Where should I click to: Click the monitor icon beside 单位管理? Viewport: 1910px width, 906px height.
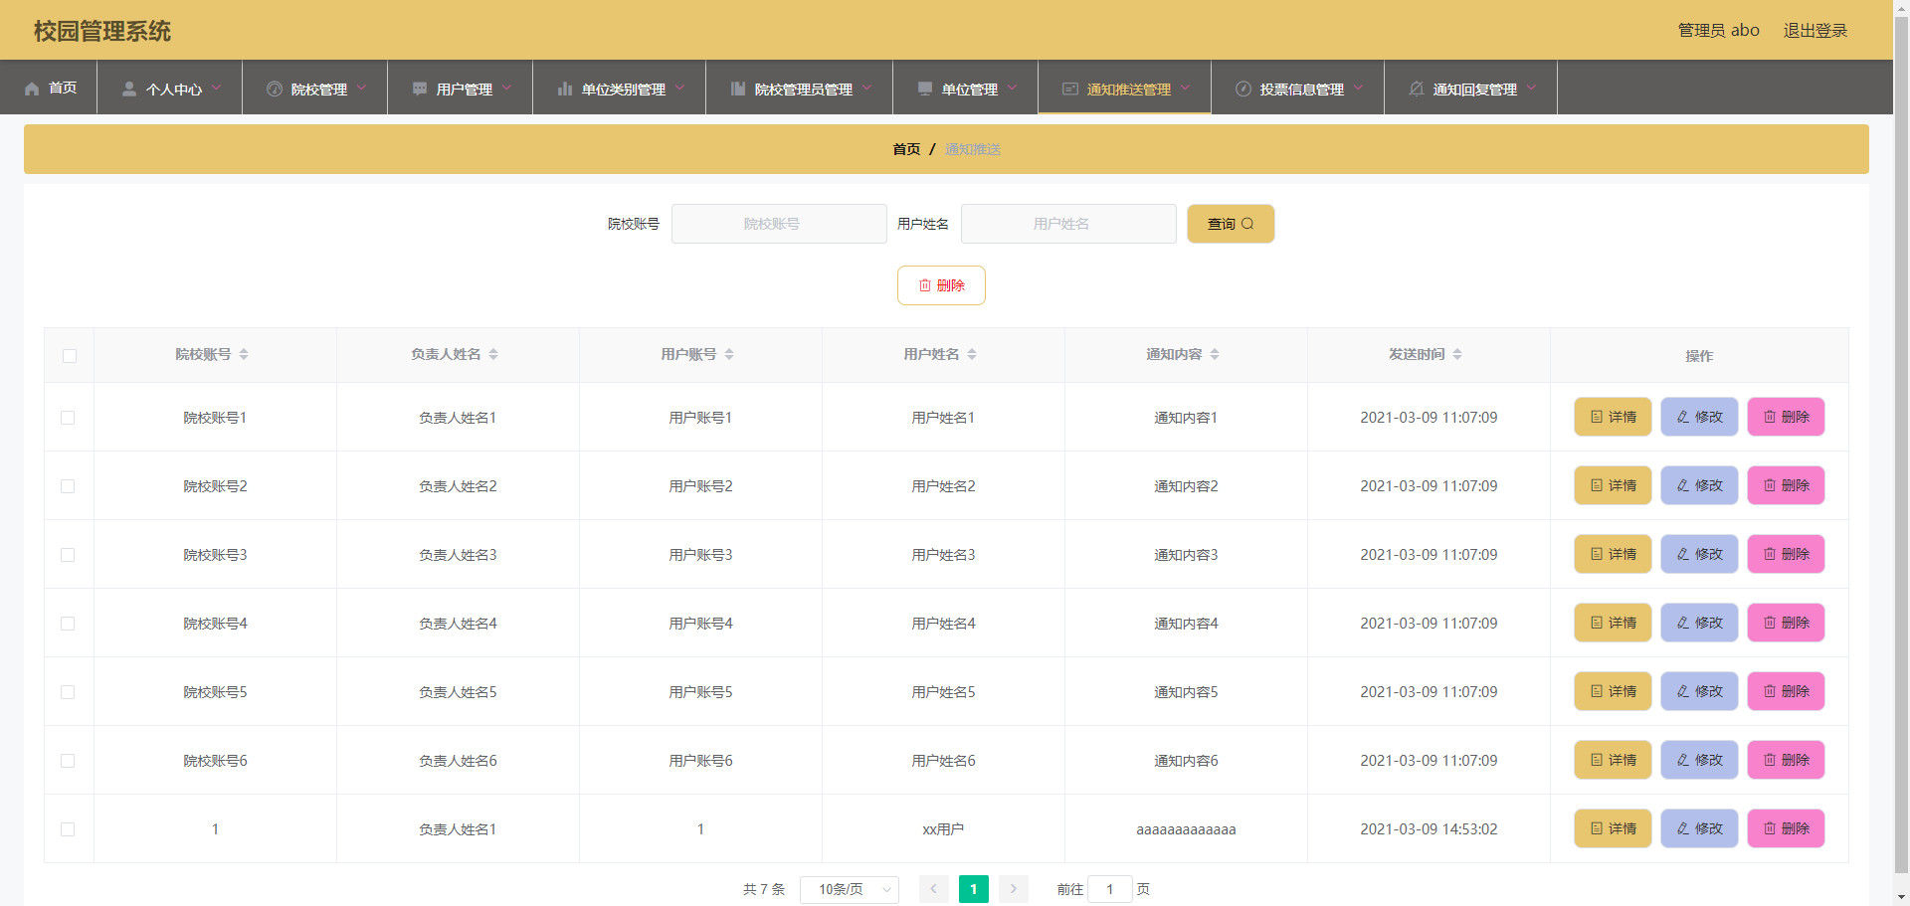click(925, 89)
